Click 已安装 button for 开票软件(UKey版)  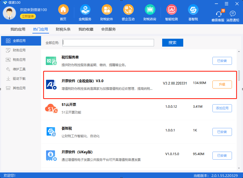click(x=222, y=156)
